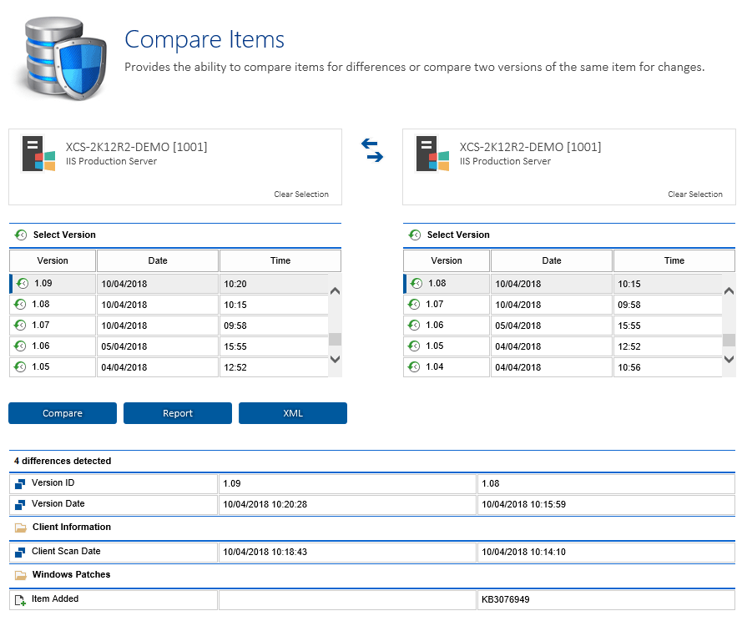Click the down arrow of the left version scrollbar
This screenshot has width=747, height=621.
point(335,359)
